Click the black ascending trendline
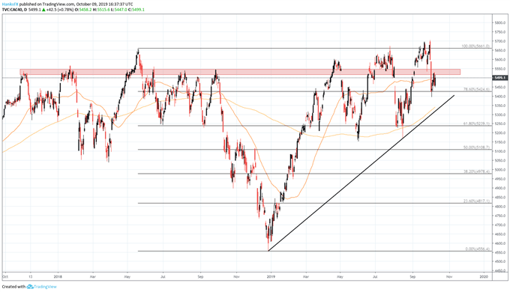This screenshot has width=510, height=292. 361,173
